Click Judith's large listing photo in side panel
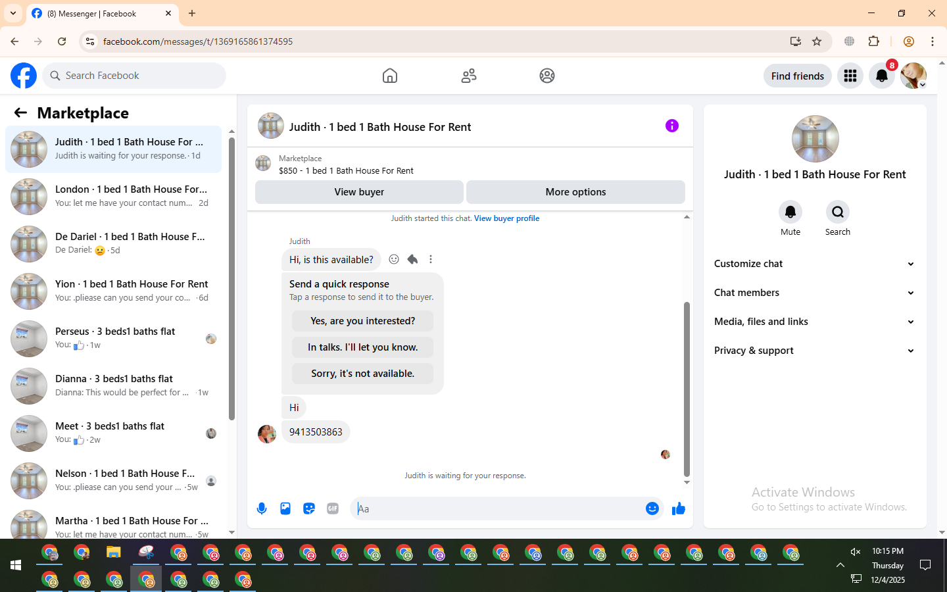947x592 pixels. (x=815, y=139)
